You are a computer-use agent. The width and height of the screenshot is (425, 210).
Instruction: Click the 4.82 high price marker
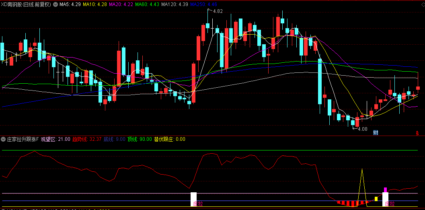click(218, 11)
